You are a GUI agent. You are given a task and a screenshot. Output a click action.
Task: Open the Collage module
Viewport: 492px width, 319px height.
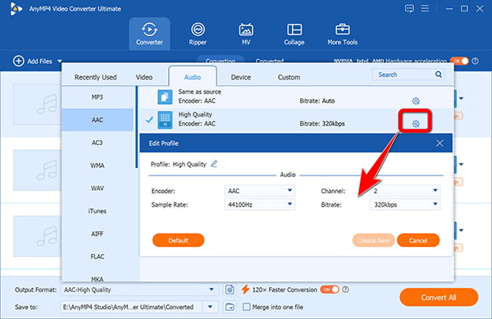click(x=294, y=34)
